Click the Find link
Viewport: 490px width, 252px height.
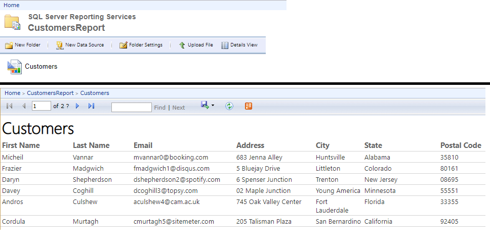tap(159, 108)
